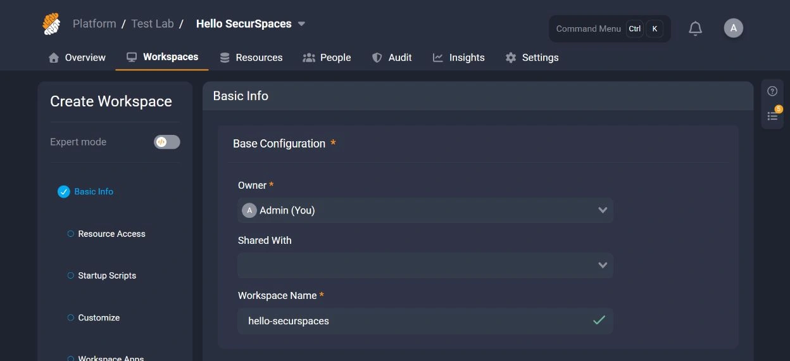This screenshot has width=790, height=361.
Task: Go to Workspace Apps step
Action: pos(106,357)
